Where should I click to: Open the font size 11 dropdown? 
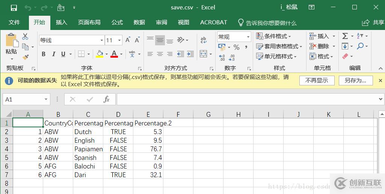pos(119,40)
